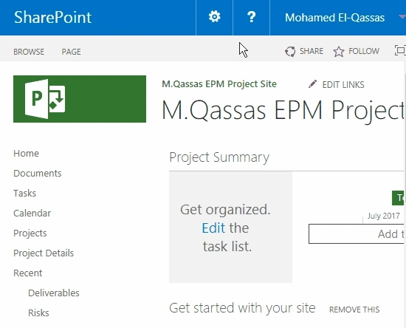
Task: Click the Follow star icon
Action: [x=339, y=51]
